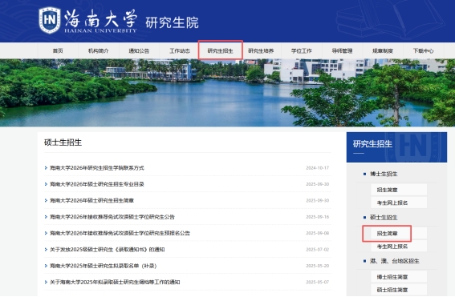Click the date 2025-09-16 in the list
This screenshot has width=455, height=297.
tap(318, 217)
